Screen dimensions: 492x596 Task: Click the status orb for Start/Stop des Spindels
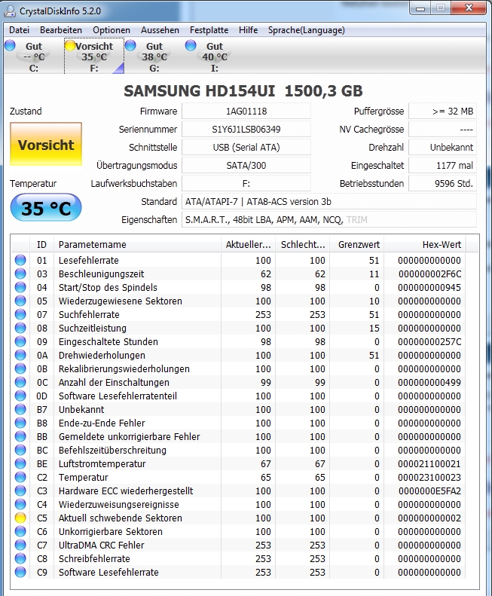[20, 287]
